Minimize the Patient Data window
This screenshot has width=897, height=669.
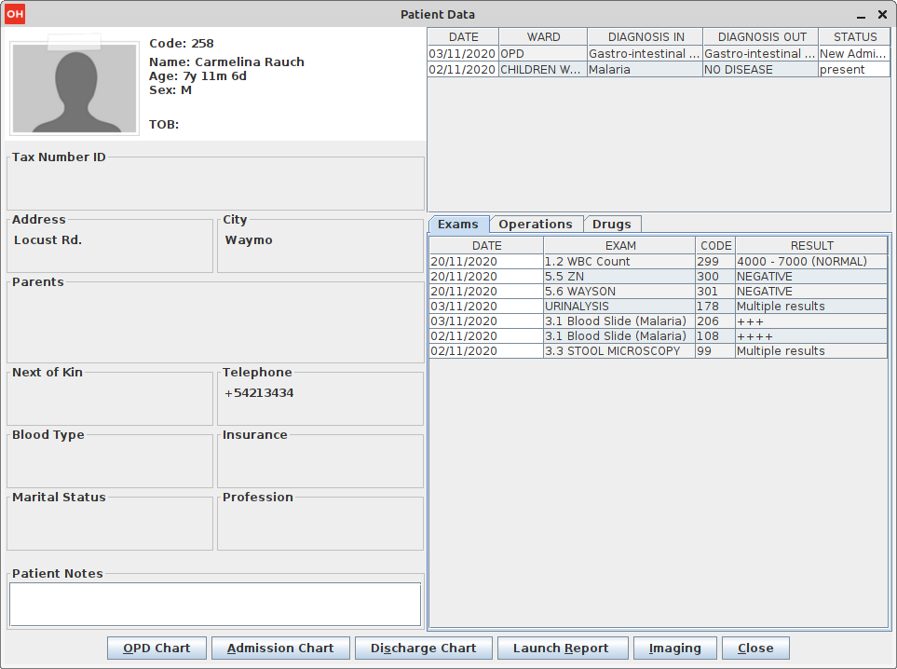coord(861,15)
